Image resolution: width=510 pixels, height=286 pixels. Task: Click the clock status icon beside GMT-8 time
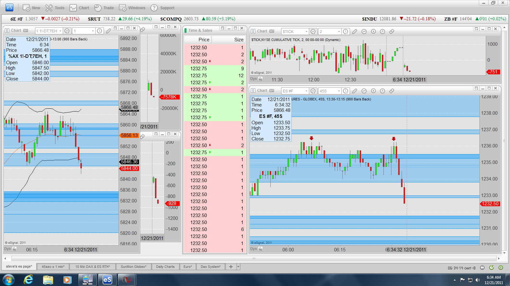482,268
